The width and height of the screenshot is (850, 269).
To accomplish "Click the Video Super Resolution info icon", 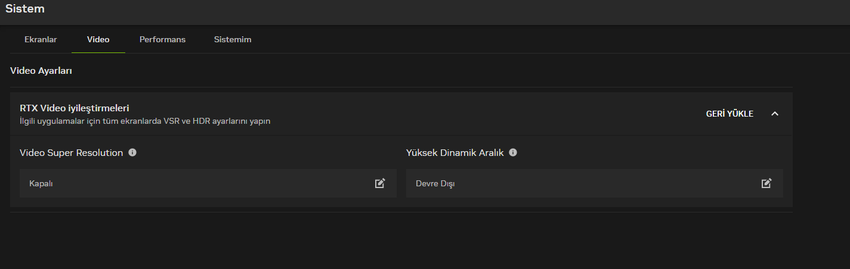I will [132, 152].
